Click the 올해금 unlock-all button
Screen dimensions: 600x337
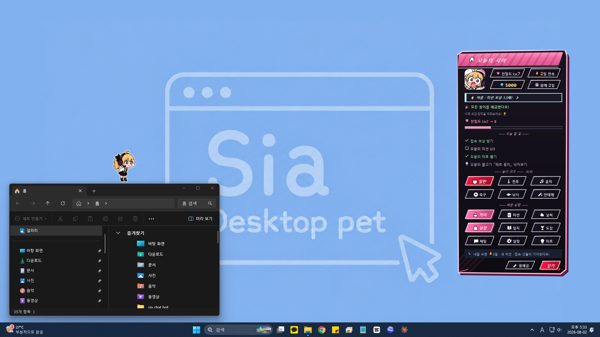click(x=520, y=266)
